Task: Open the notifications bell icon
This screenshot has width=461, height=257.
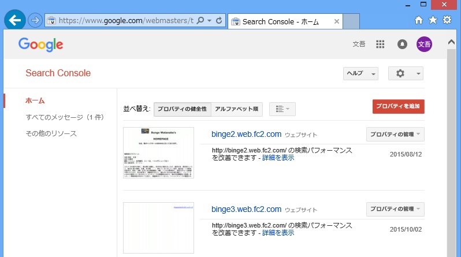Action: (x=402, y=44)
